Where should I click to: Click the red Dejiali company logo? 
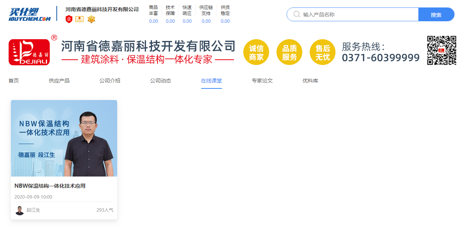[x=29, y=52]
